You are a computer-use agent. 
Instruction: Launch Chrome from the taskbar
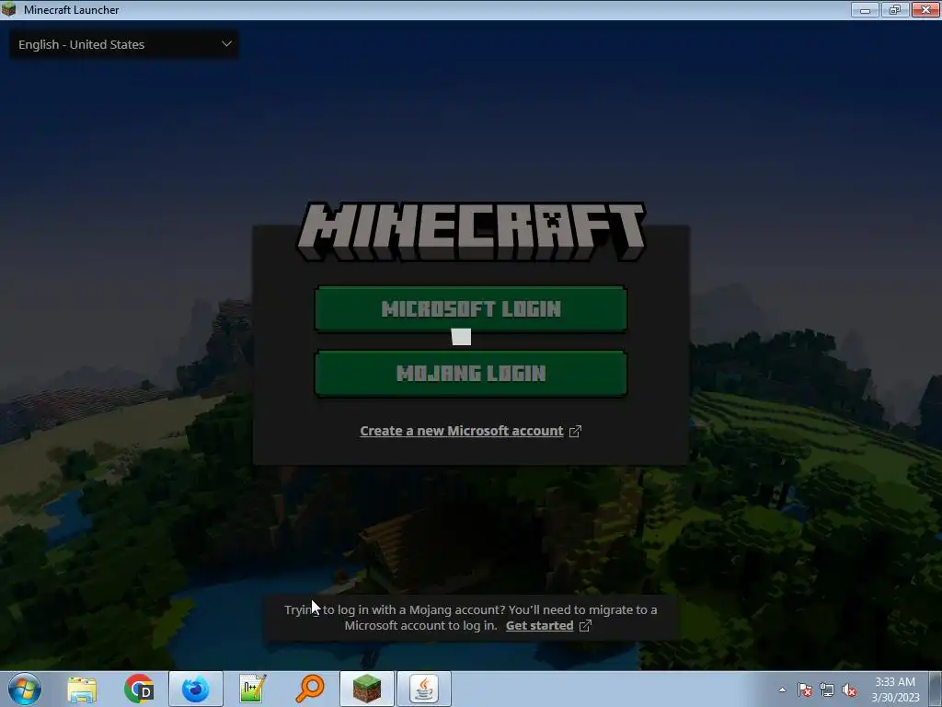click(x=139, y=689)
